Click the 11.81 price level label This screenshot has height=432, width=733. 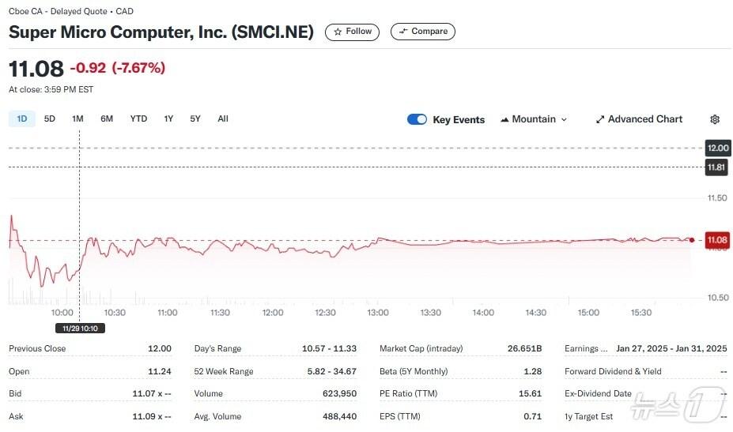tap(717, 167)
